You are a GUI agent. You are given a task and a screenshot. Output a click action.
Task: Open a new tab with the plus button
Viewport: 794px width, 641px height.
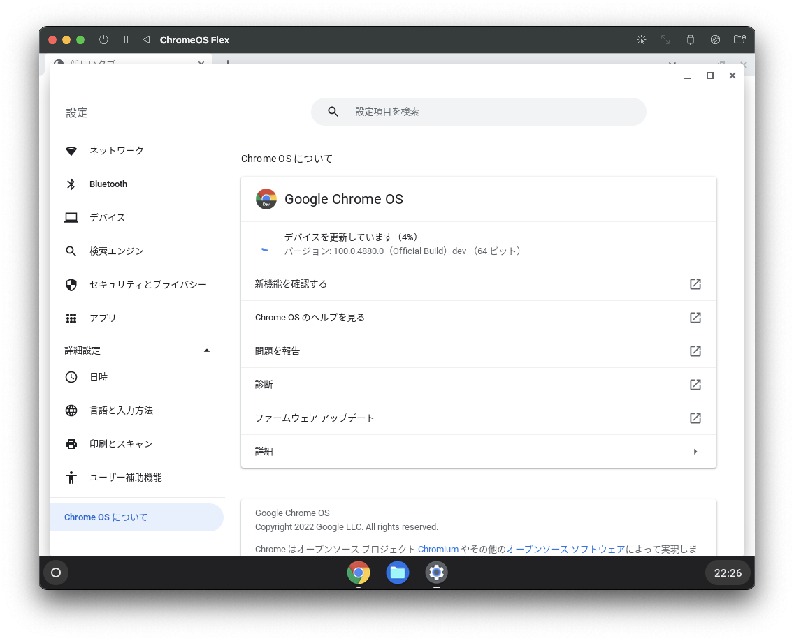point(228,63)
